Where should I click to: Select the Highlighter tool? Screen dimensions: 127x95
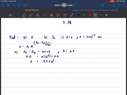coord(31,15)
